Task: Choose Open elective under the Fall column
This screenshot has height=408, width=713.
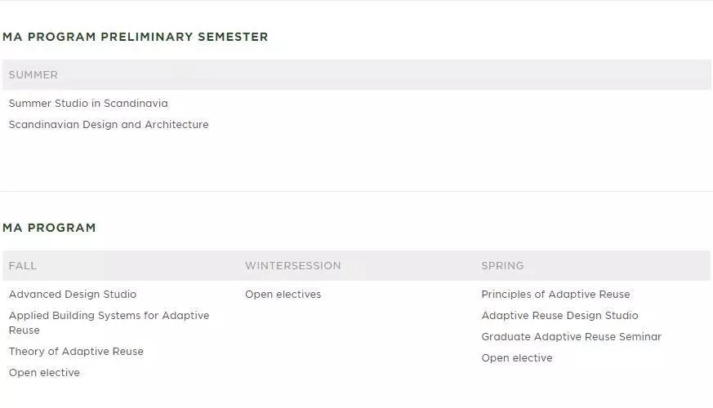Action: [44, 373]
